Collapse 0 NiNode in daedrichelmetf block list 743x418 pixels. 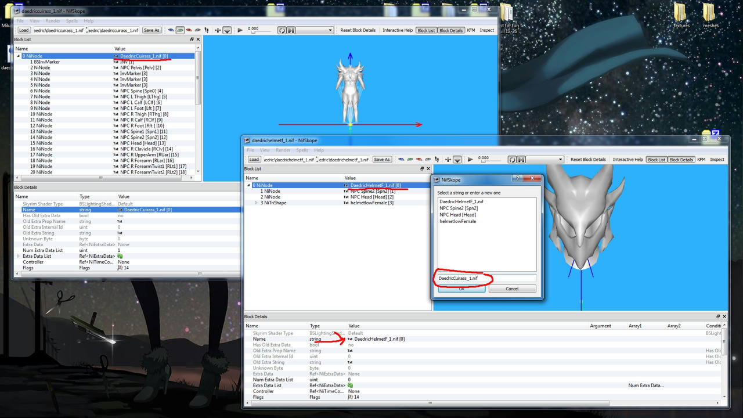[248, 185]
